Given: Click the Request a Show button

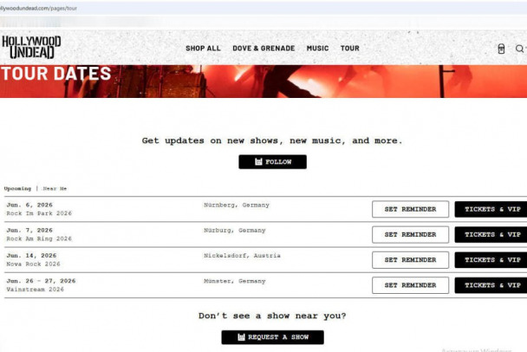Looking at the screenshot, I should 272,337.
